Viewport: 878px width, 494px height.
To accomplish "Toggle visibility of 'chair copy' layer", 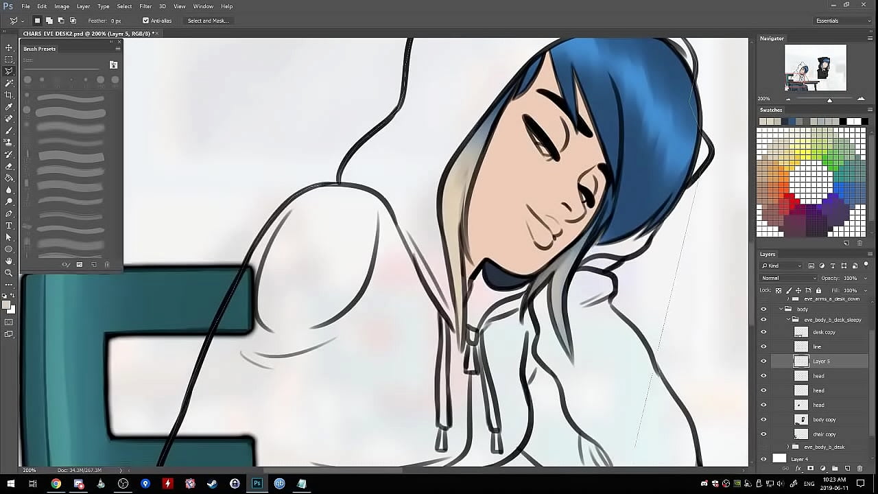I will coord(763,434).
